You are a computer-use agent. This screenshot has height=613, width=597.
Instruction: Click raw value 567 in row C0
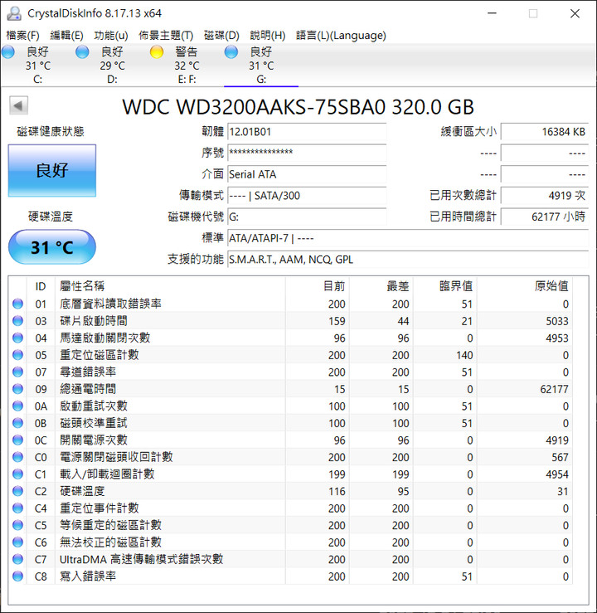click(560, 457)
